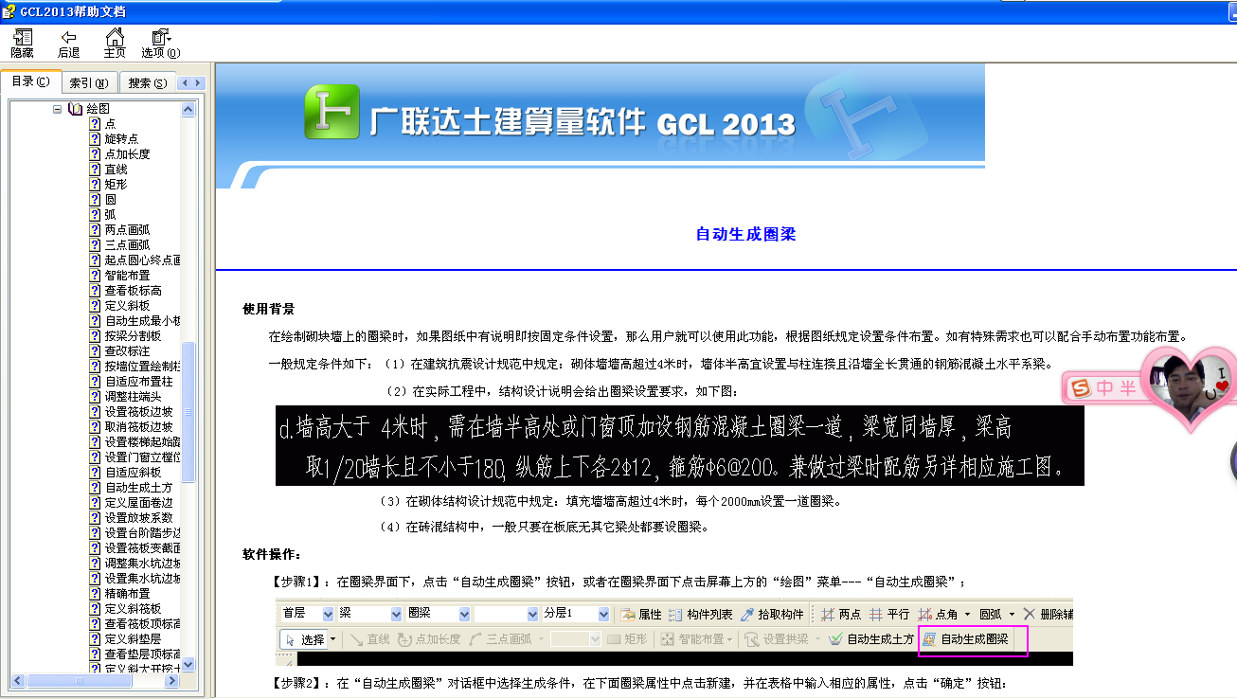Click the icon beside 定义屋面卷边
Viewport: 1237px width, 699px height.
point(95,503)
